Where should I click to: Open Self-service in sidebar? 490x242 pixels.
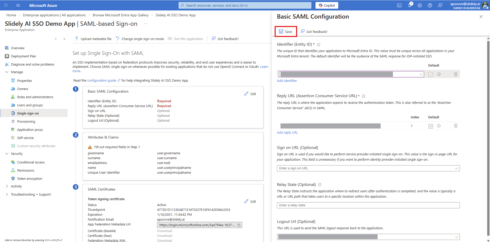(x=25, y=138)
